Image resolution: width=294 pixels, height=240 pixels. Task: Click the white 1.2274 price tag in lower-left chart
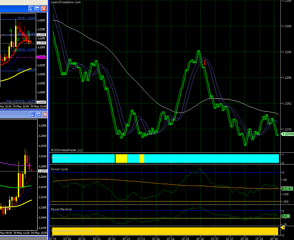coord(42,171)
